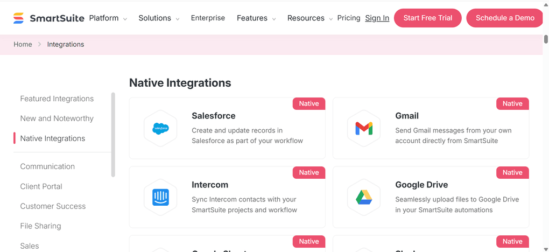This screenshot has width=549, height=252.
Task: Click the Start Free Trial button
Action: (428, 18)
